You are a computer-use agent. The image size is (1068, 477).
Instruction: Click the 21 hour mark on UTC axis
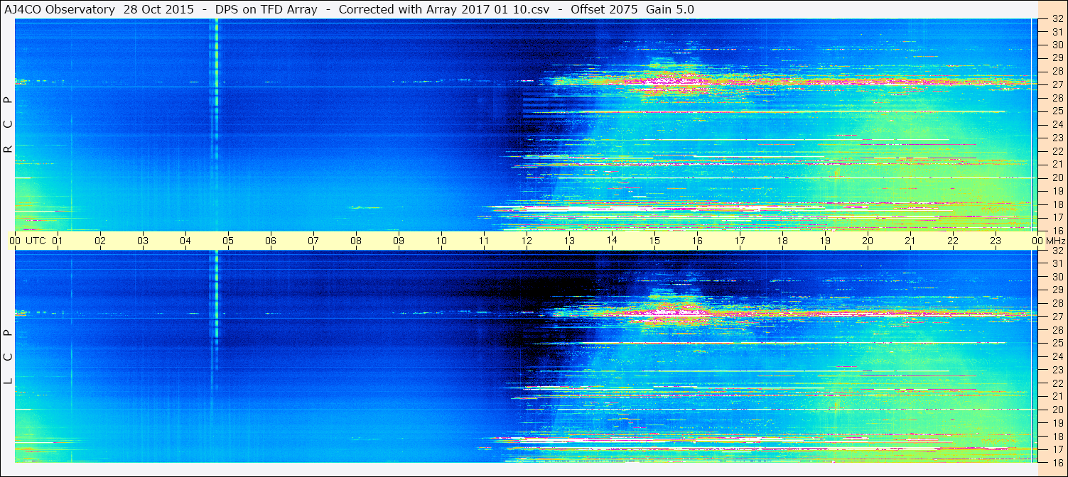[910, 241]
